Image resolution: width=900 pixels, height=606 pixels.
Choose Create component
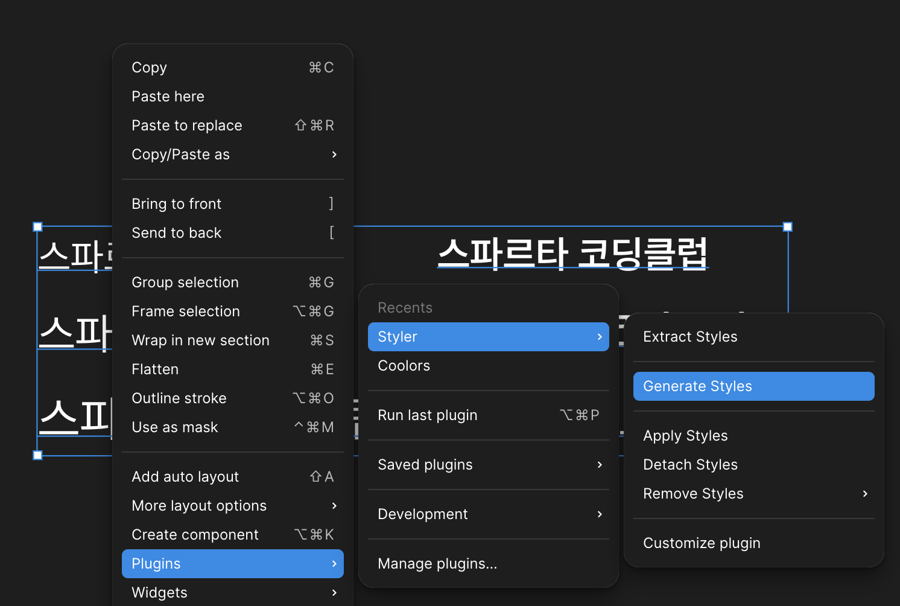click(x=233, y=535)
